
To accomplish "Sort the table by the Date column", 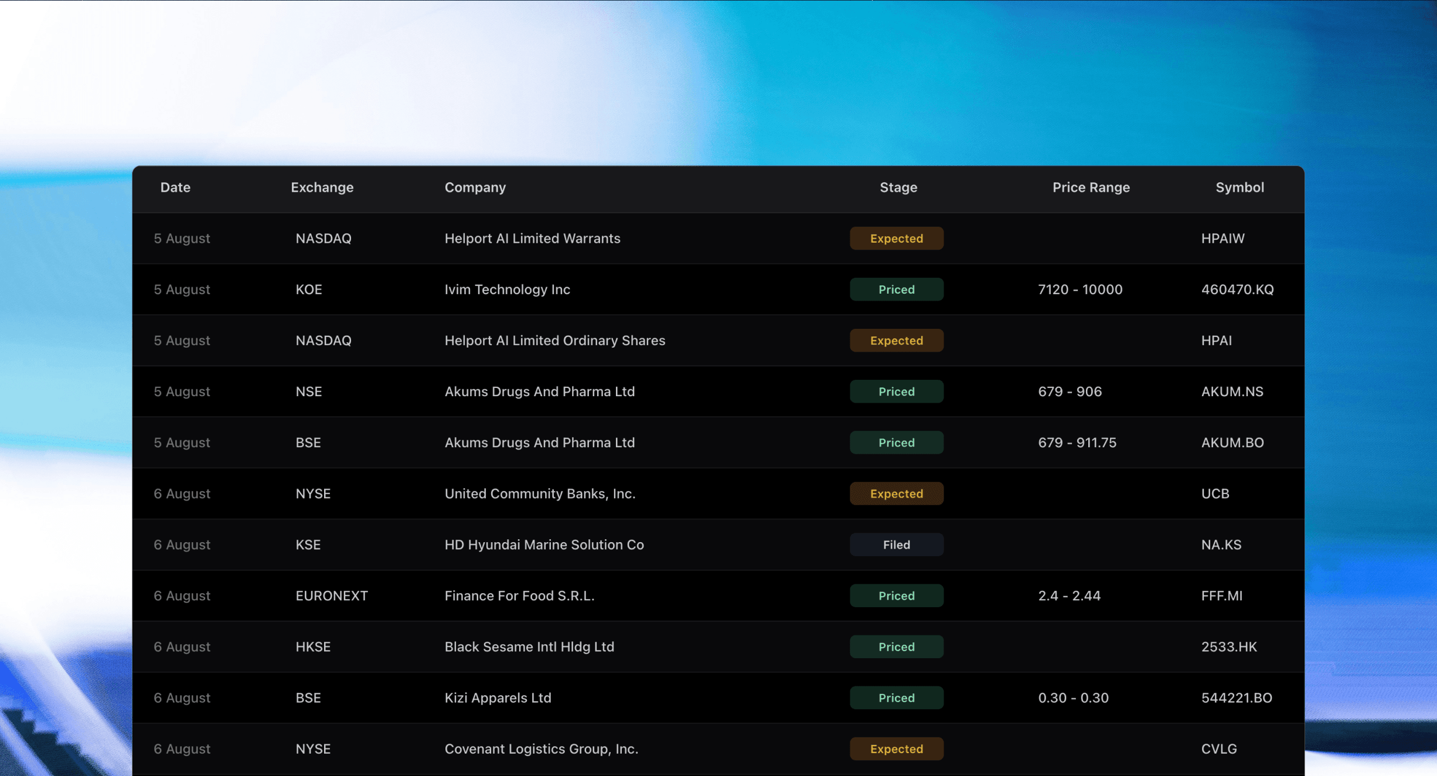I will point(175,187).
